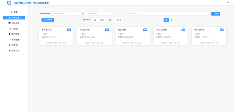Click 编辑表单 on the 测试问卷 card

coord(126,43)
